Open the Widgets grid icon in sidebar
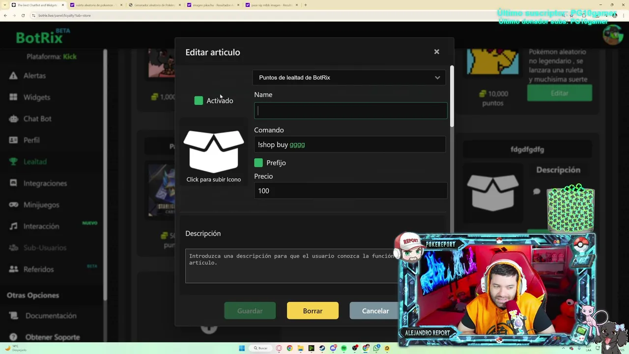The image size is (629, 354). pos(13,97)
